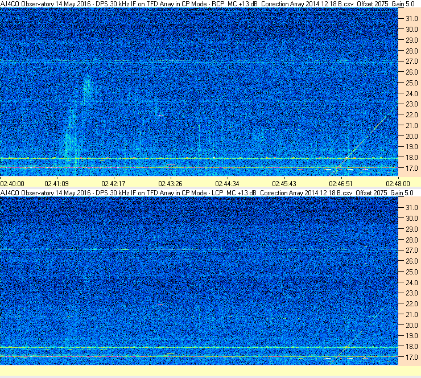
Task: Click the 02:40:00 time axis label
Action: tap(12, 184)
